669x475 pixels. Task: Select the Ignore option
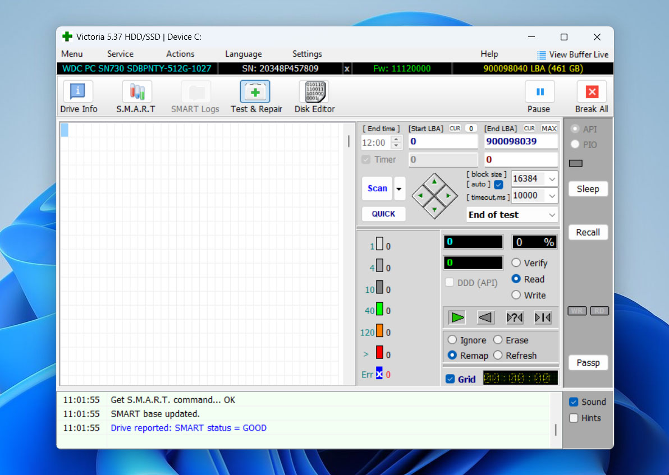(x=452, y=340)
